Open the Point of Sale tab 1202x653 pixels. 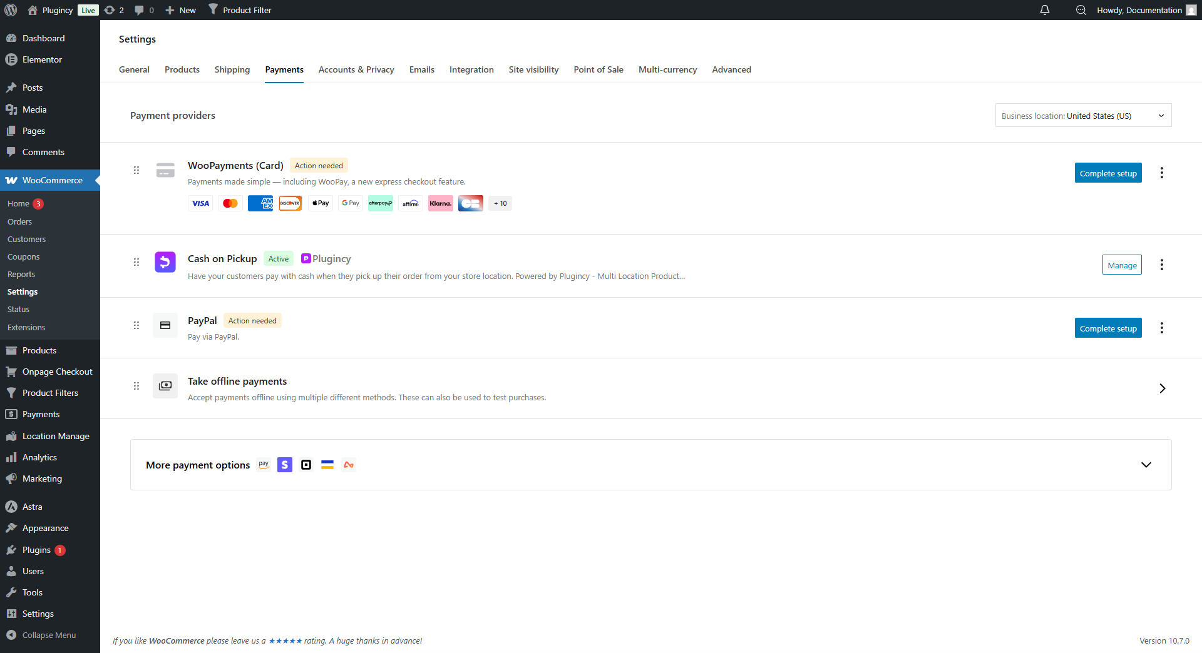pyautogui.click(x=598, y=69)
